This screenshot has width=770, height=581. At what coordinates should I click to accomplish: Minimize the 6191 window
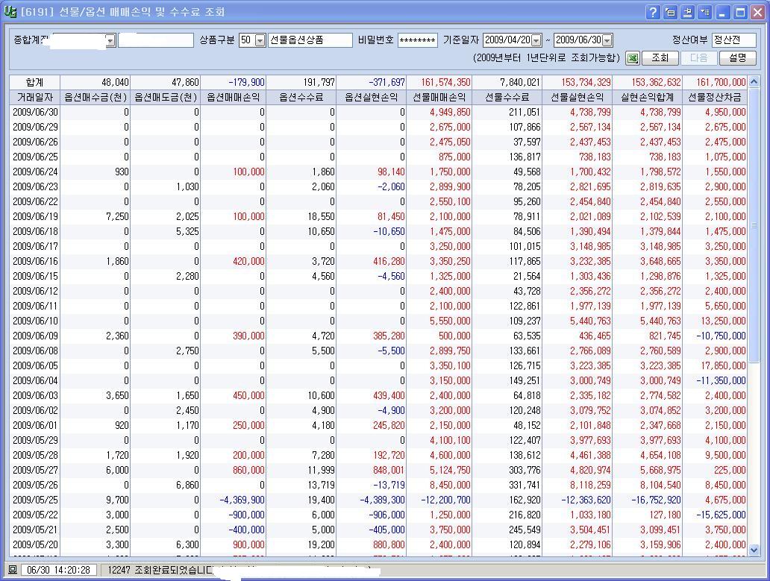722,12
